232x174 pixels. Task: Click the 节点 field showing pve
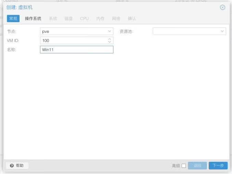click(x=77, y=32)
